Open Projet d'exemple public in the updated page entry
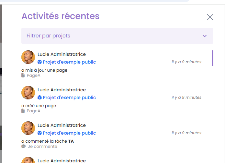This screenshot has height=163, width=225. (x=69, y=62)
